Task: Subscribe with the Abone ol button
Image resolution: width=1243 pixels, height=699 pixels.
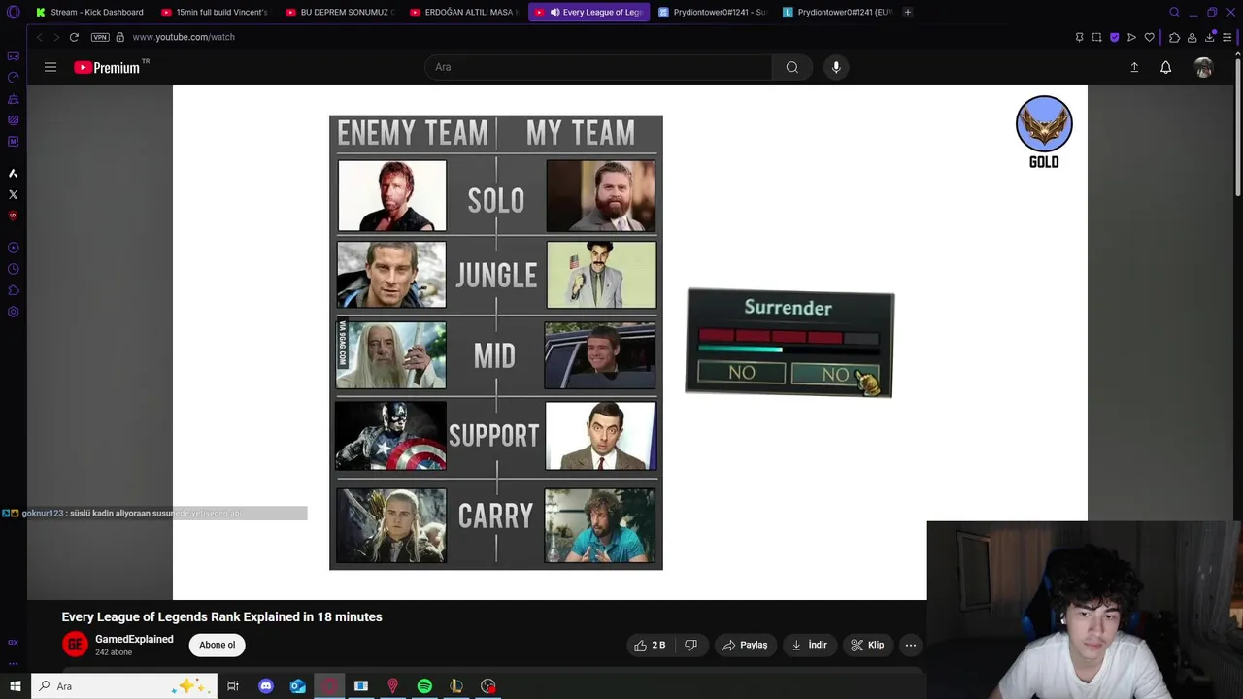Action: tap(218, 645)
